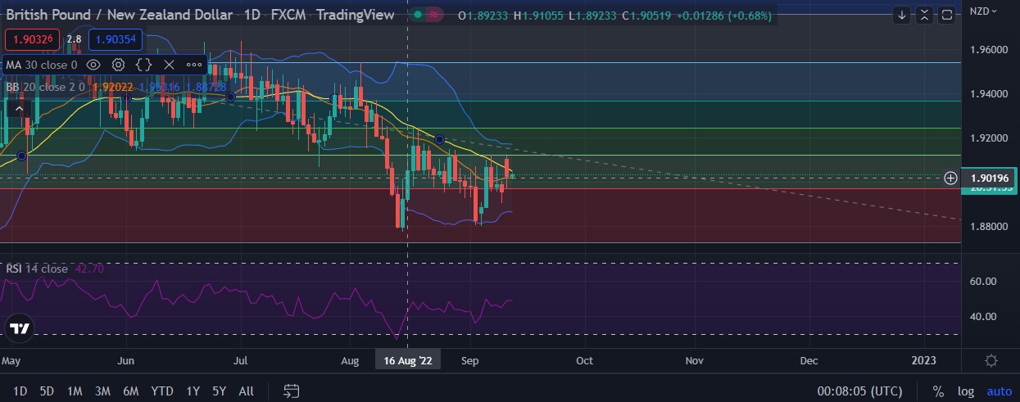Click the 2023 label on time axis
Image resolution: width=1020 pixels, height=402 pixels.
coord(924,360)
